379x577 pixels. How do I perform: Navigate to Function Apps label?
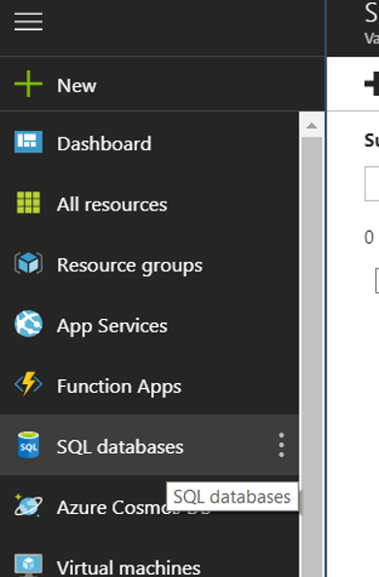[119, 387]
